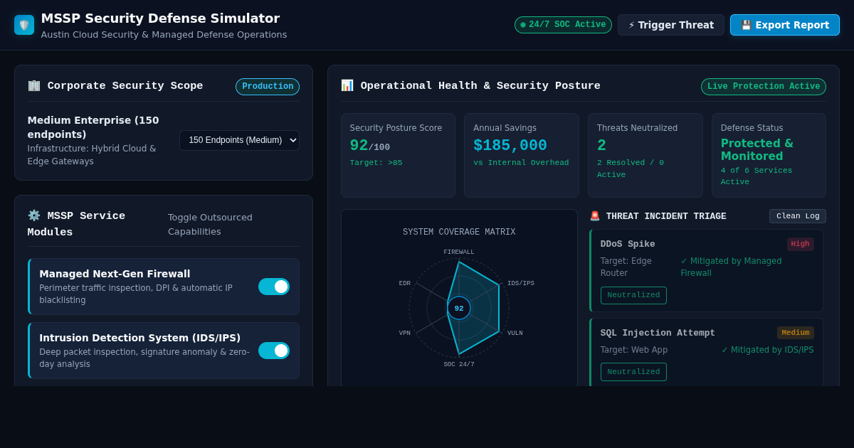This screenshot has width=854, height=448.
Task: Click the DDoS Spike incident title
Action: tap(628, 244)
